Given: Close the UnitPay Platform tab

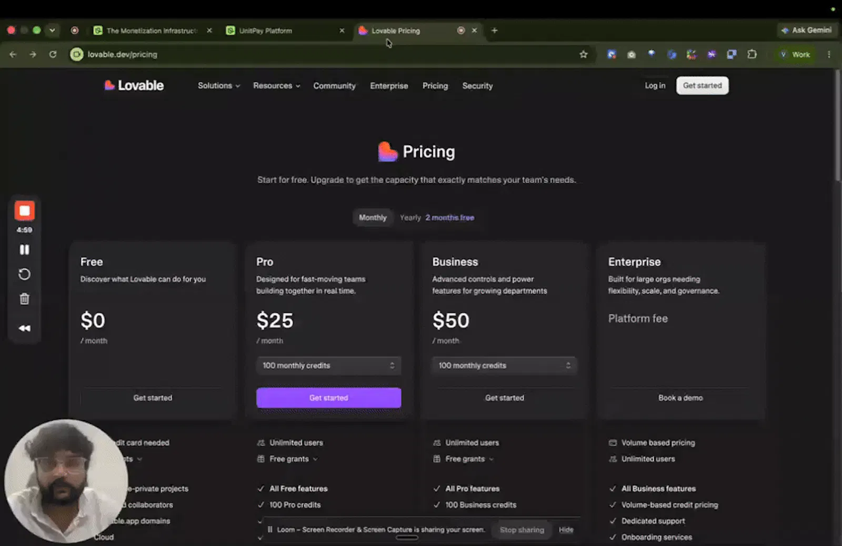Looking at the screenshot, I should pos(342,31).
